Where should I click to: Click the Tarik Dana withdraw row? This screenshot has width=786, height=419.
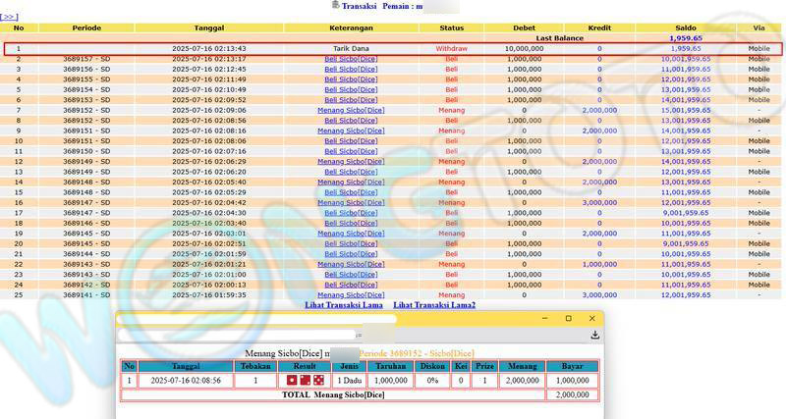tap(393, 48)
